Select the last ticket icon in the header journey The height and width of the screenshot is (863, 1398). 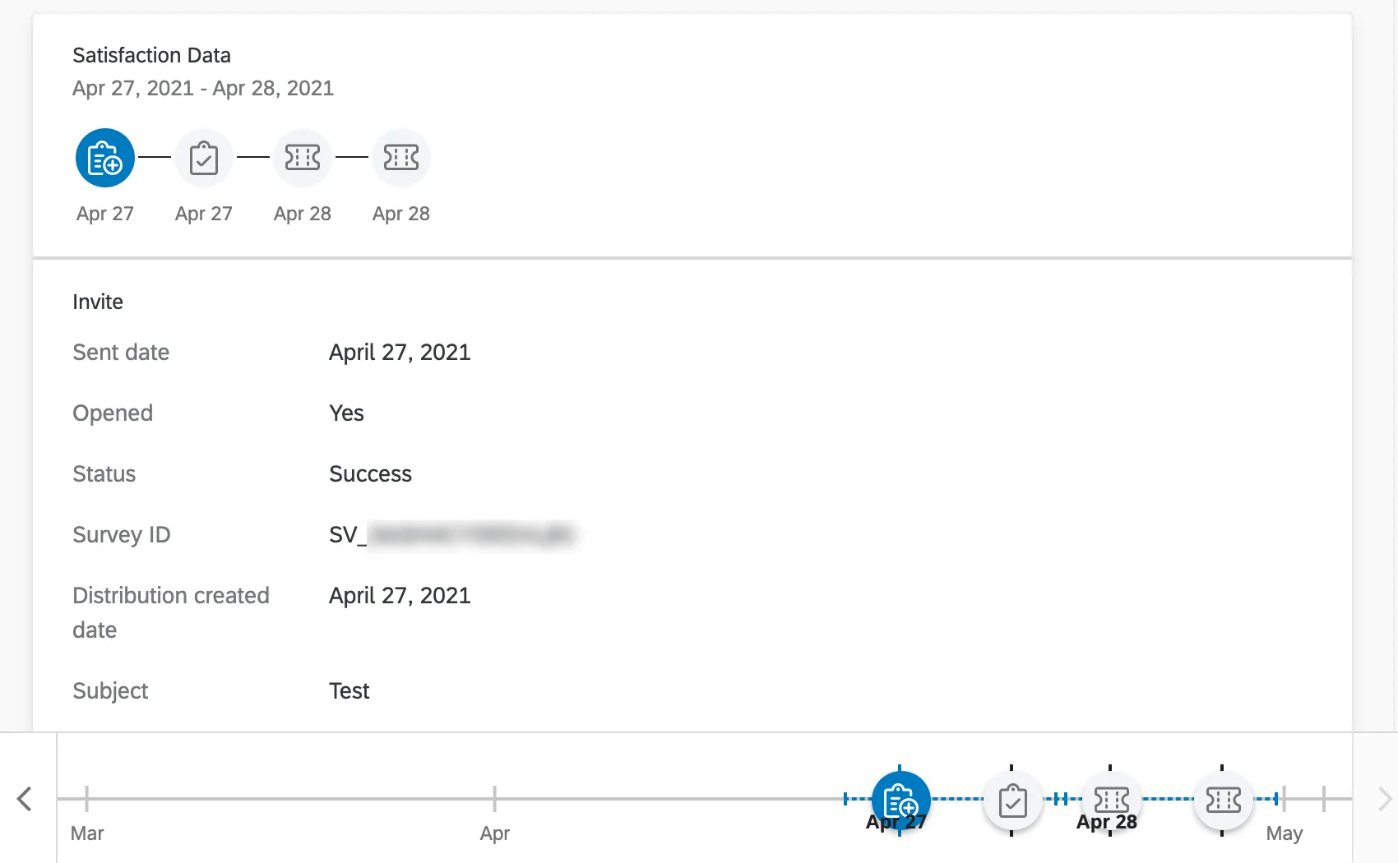click(x=401, y=158)
